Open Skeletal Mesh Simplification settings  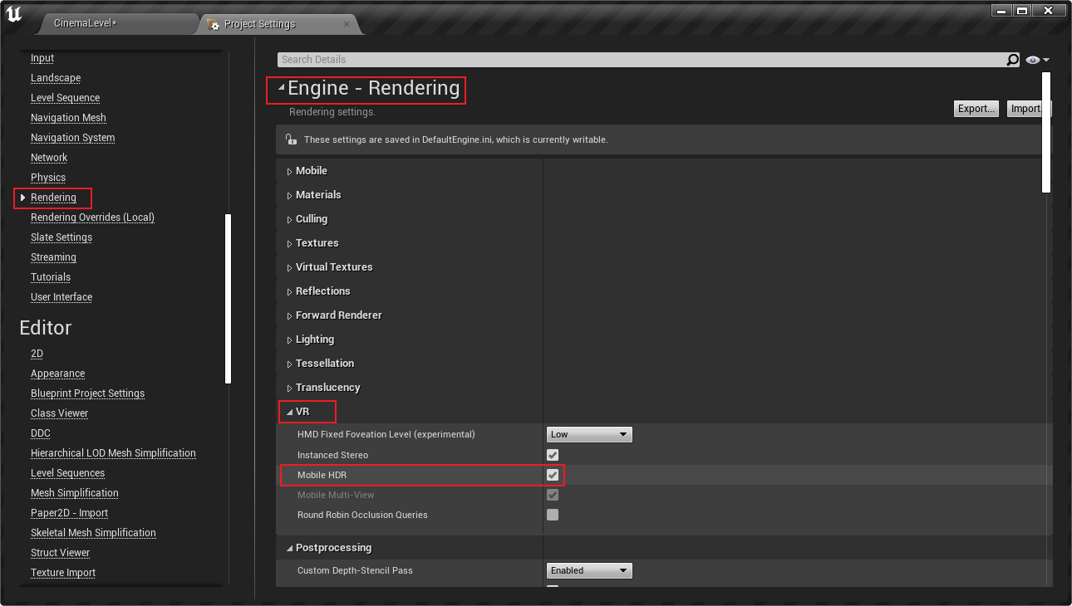tap(93, 533)
